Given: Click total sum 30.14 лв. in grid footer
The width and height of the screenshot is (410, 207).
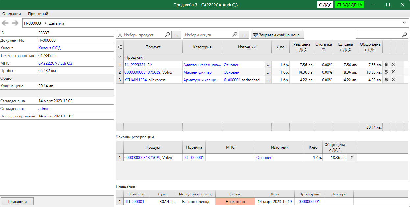Looking at the screenshot, I should pos(374,127).
